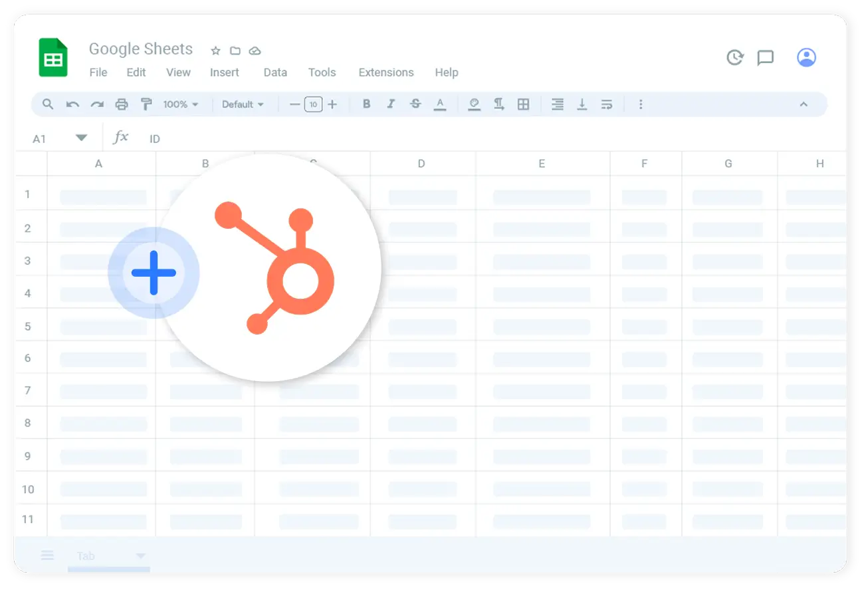Screen dimensions: 864x590
Task: Toggle bold formatting
Action: point(366,104)
